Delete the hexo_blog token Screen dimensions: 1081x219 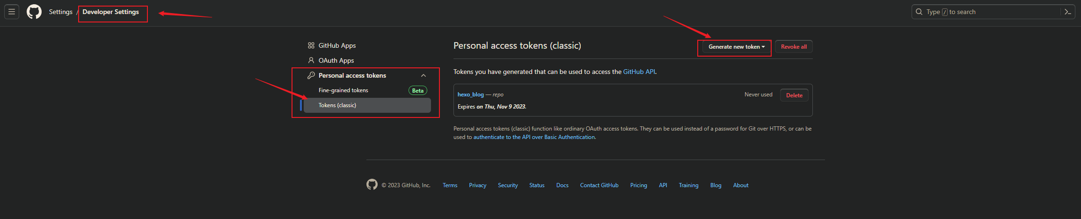794,95
